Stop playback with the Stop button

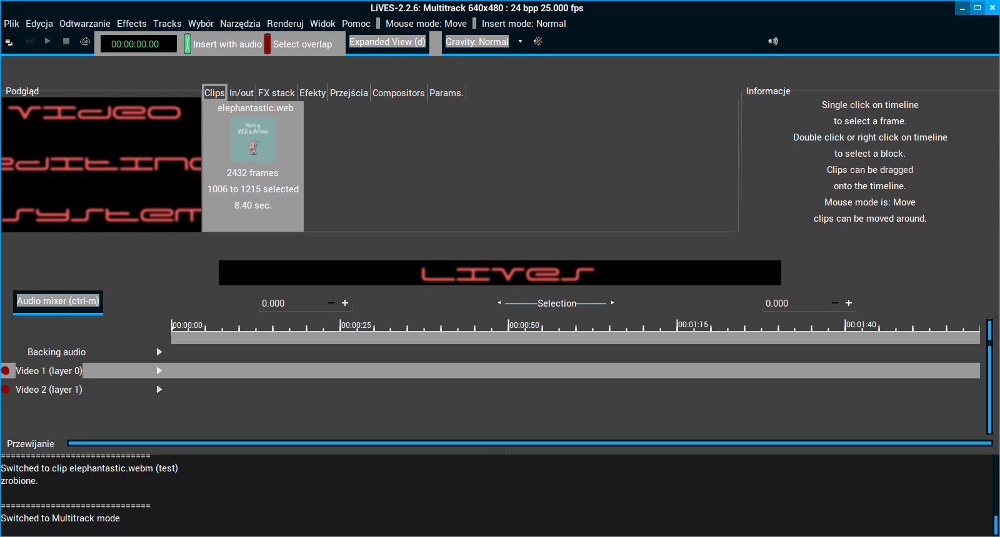[x=66, y=41]
